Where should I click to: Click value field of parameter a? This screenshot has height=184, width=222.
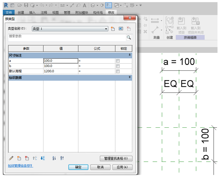pyautogui.click(x=61, y=61)
